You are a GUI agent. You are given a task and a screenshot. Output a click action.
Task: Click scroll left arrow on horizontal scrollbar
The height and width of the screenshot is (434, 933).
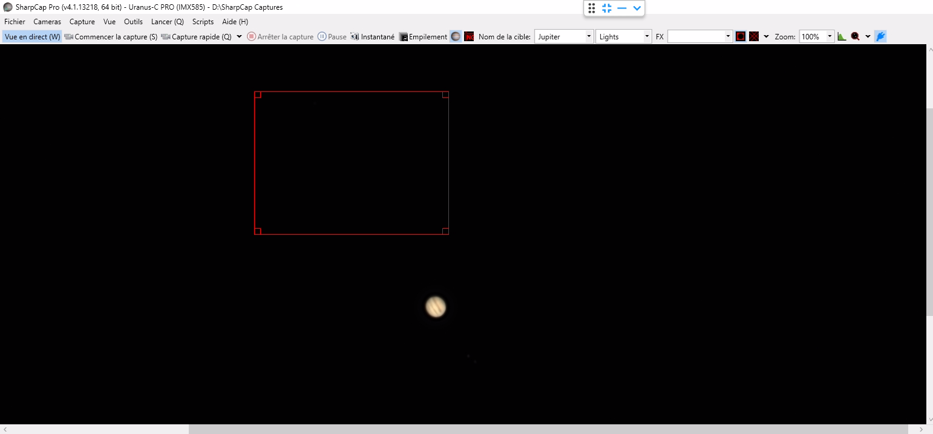pyautogui.click(x=5, y=429)
